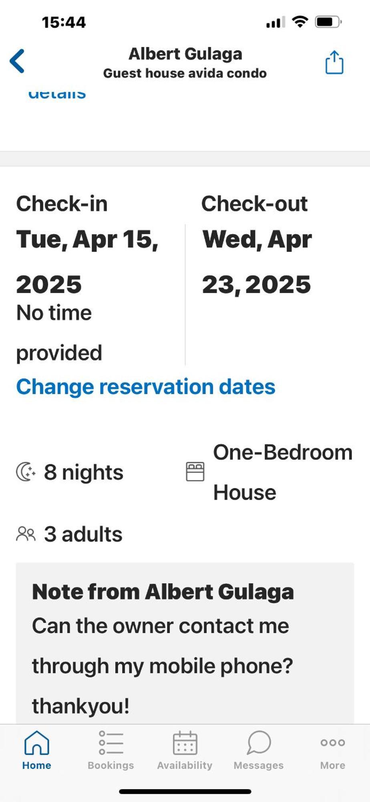Tap the Availability calendar icon
The width and height of the screenshot is (370, 802).
pos(185,743)
